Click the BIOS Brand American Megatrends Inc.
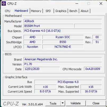The image size is (107, 107). [x=63, y=59]
